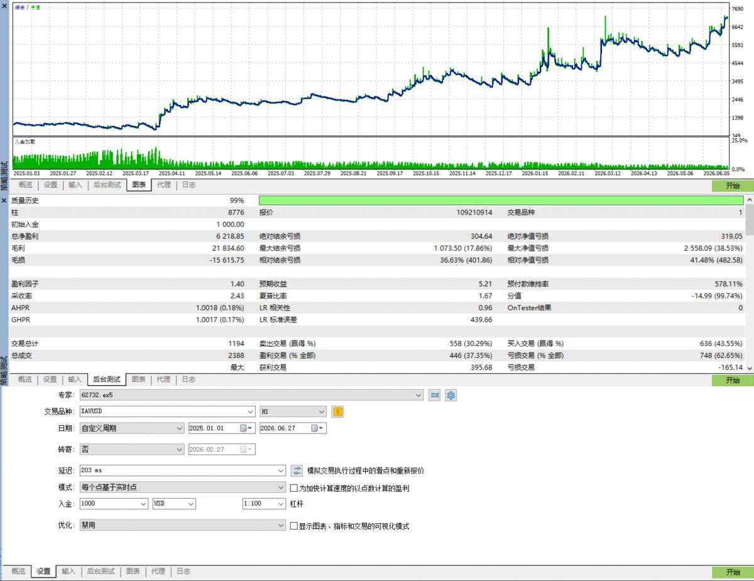The height and width of the screenshot is (581, 754).
Task: Close the chart panel with the X
Action: tap(4, 6)
